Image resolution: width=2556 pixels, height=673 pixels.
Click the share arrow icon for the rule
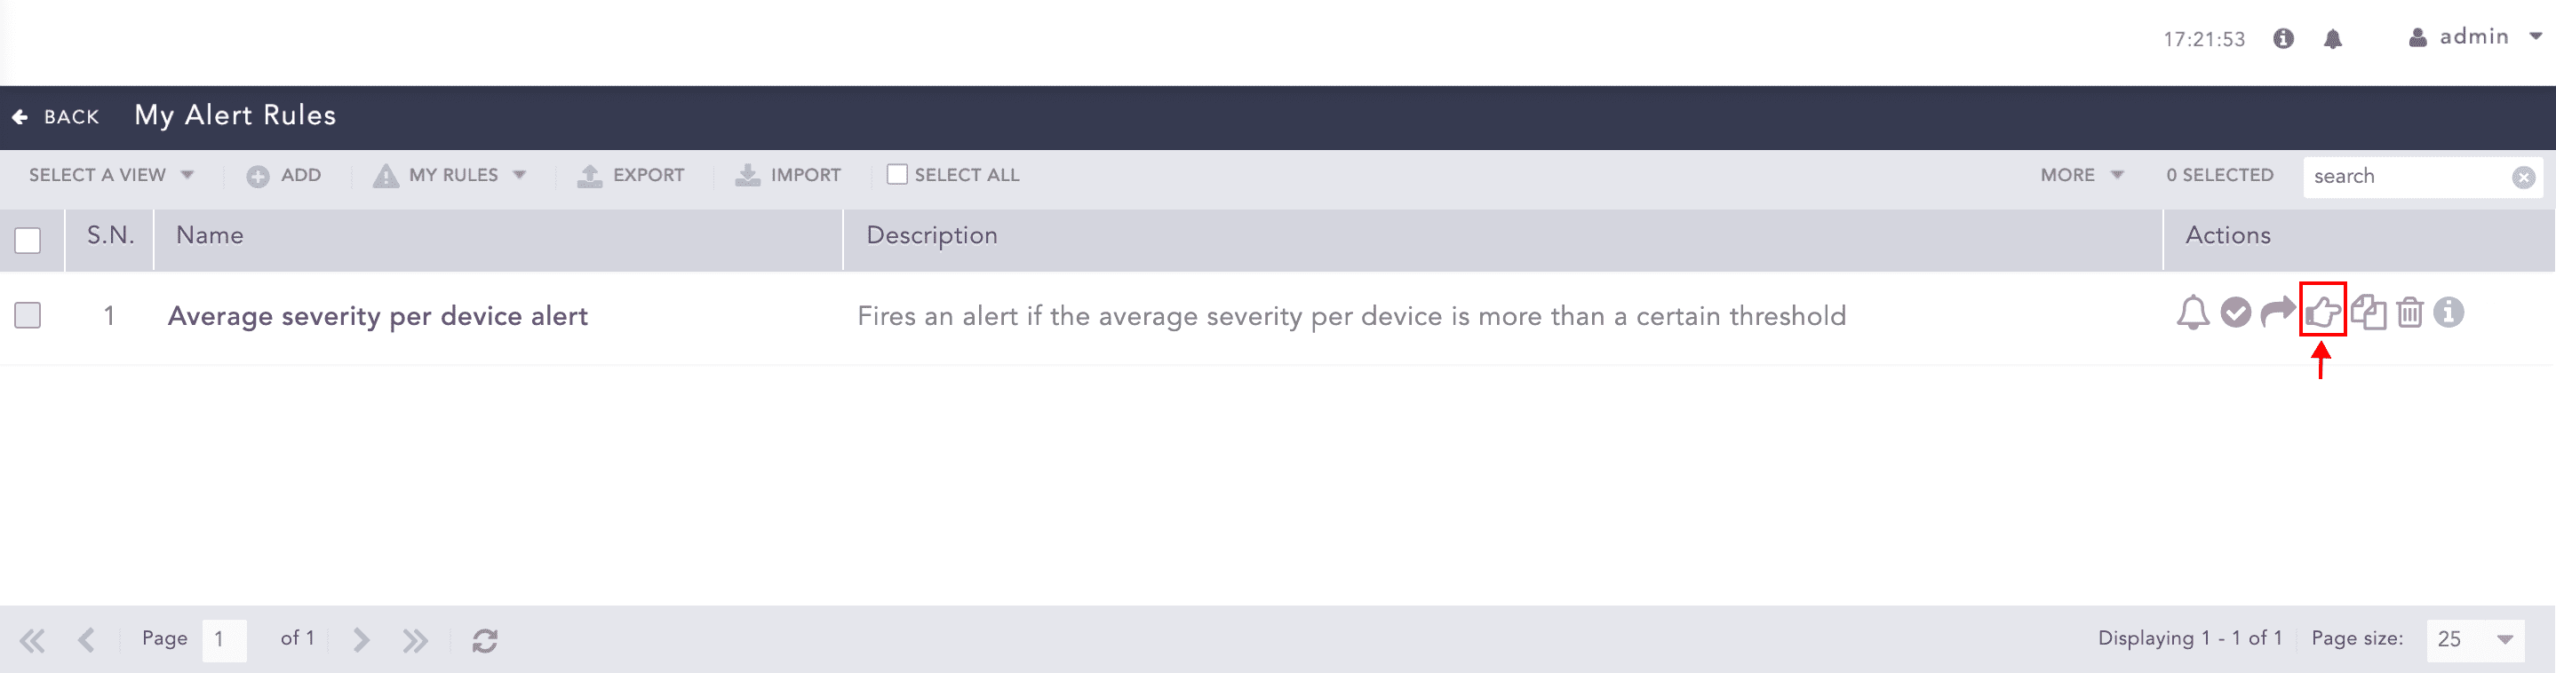click(2277, 313)
